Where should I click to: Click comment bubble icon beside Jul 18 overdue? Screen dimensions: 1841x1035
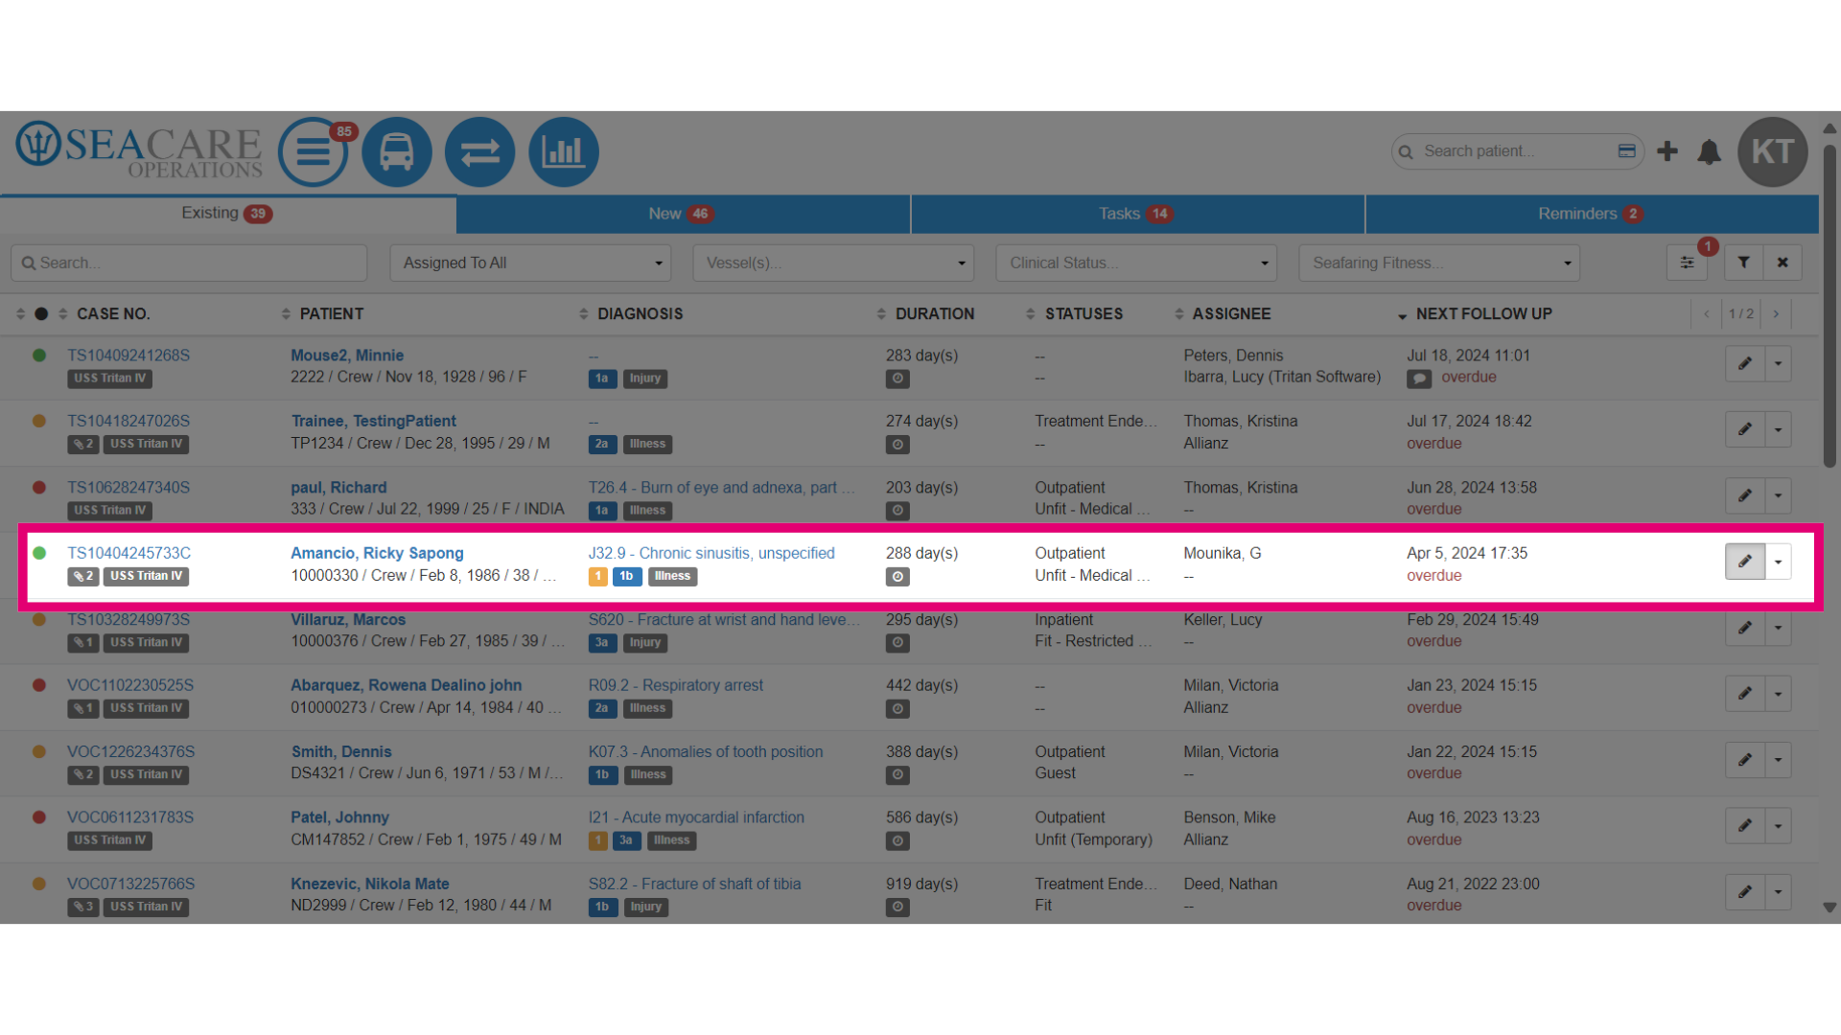(x=1419, y=379)
